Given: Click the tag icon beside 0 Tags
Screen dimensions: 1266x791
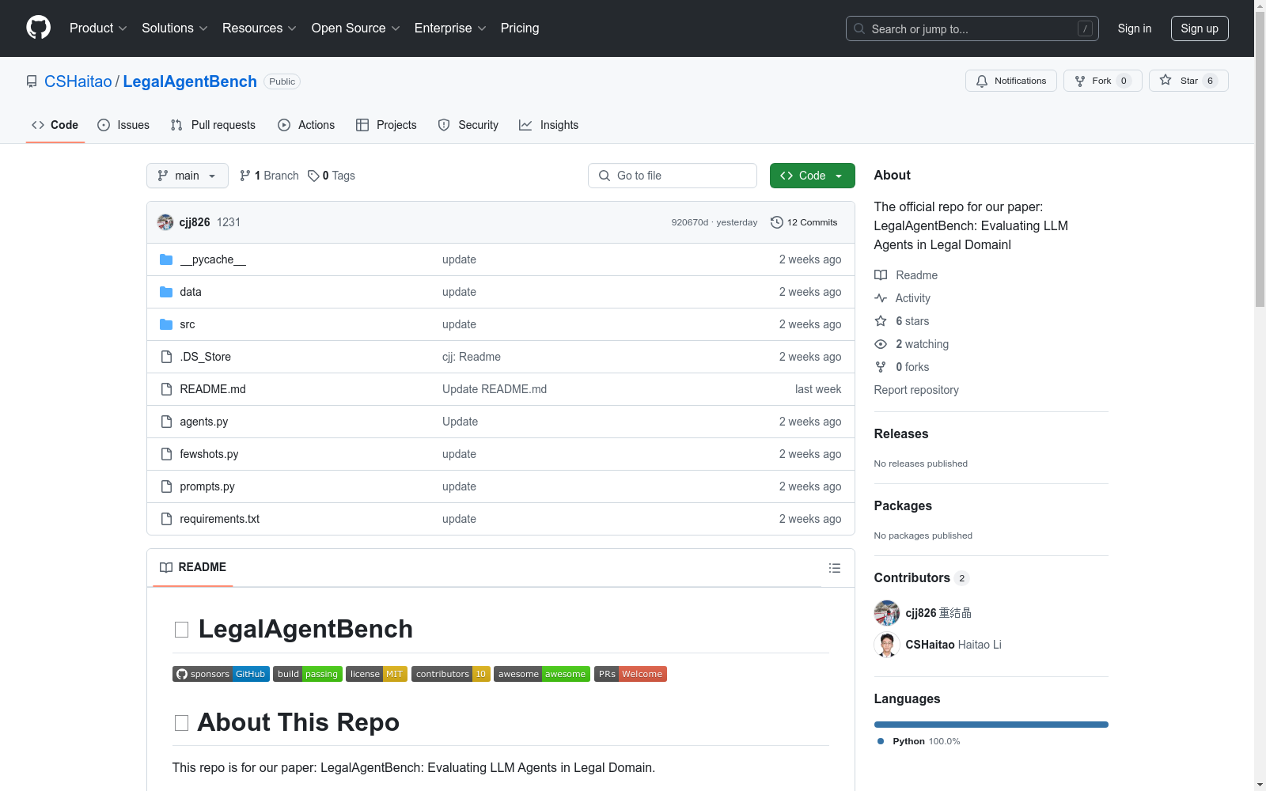Looking at the screenshot, I should [313, 176].
